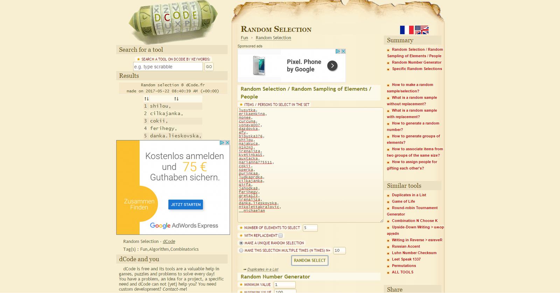Close the Pixel phone ad
This screenshot has width=560, height=293.
click(x=343, y=51)
